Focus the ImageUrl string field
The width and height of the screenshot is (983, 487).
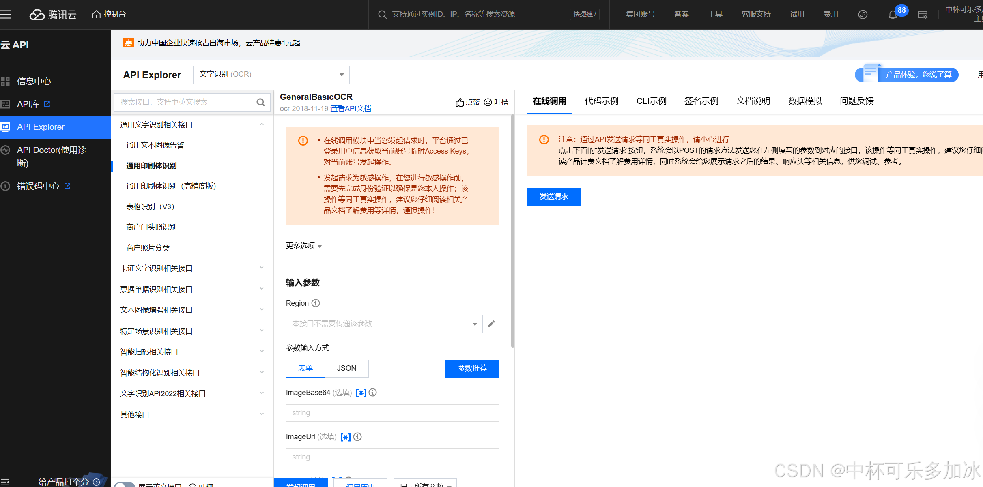point(392,457)
